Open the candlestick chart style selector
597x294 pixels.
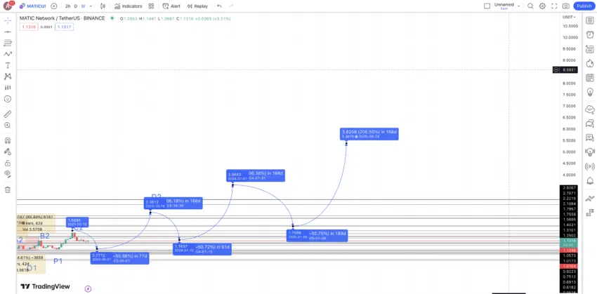(103, 6)
